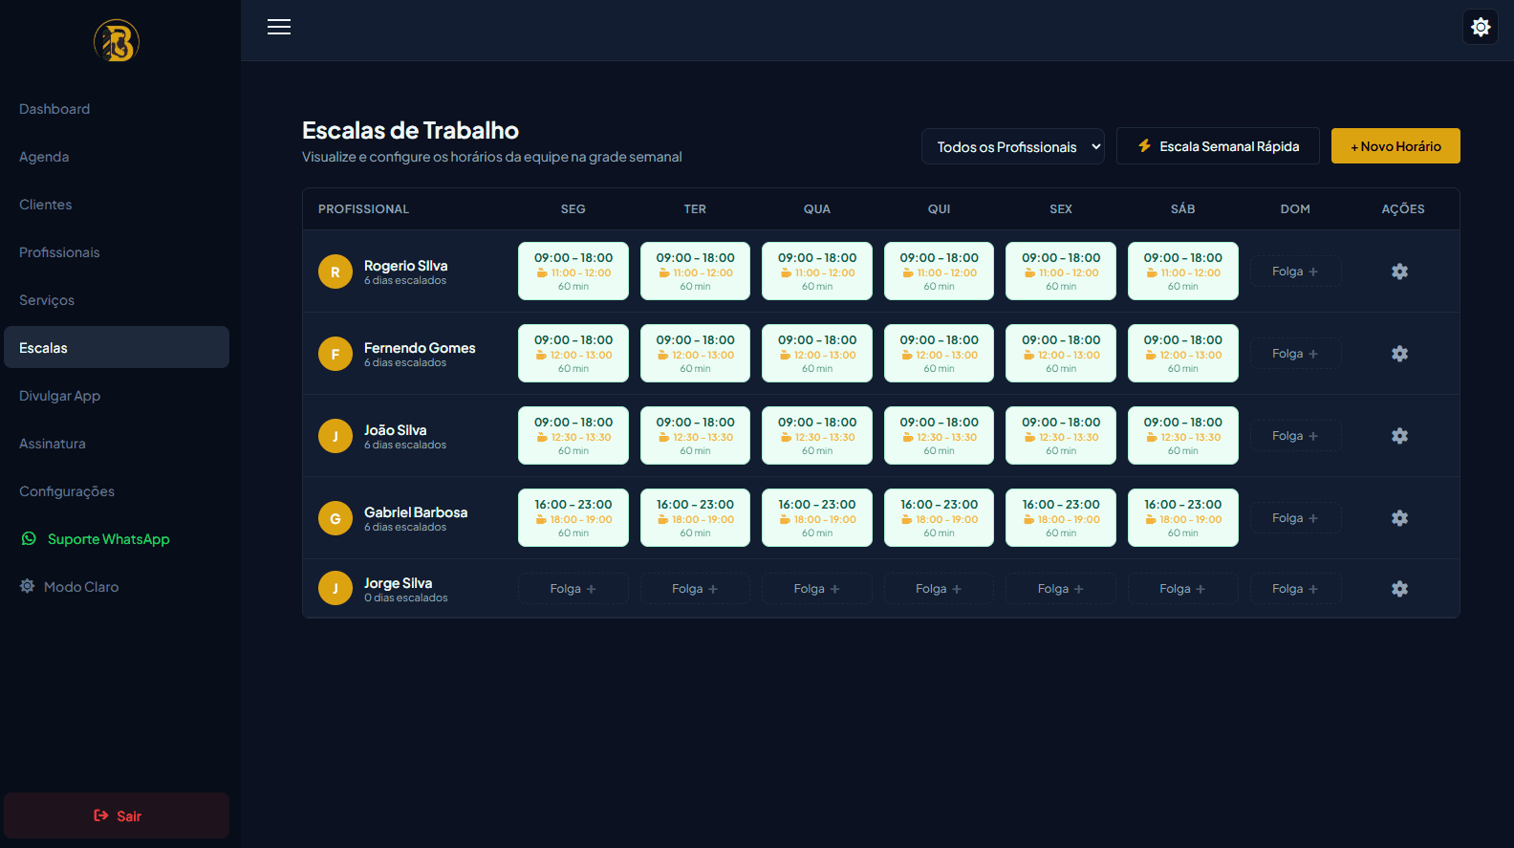Open João Silva's Wednesday shift card

pyautogui.click(x=817, y=436)
